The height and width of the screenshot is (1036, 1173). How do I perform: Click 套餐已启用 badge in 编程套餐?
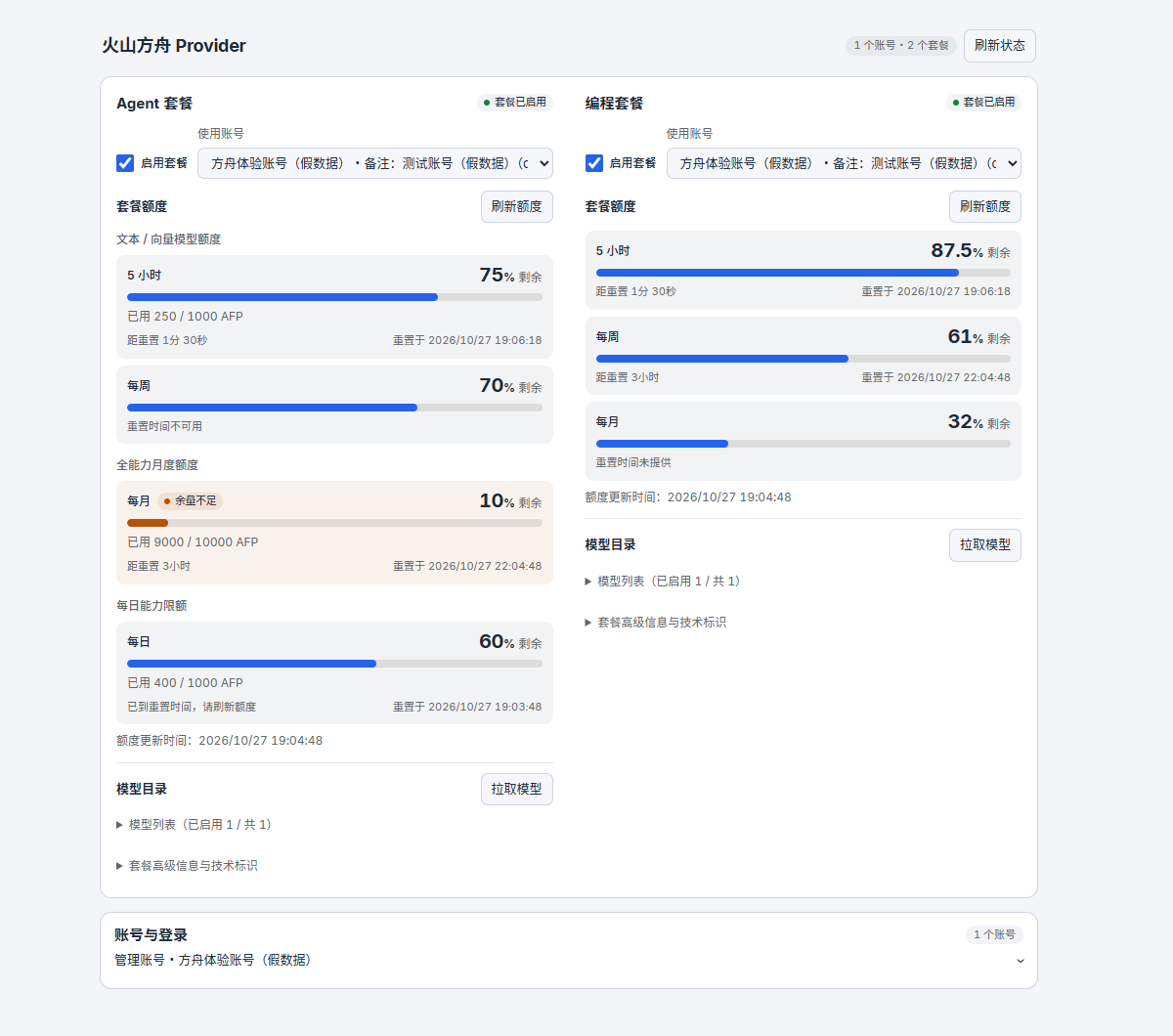pyautogui.click(x=983, y=102)
